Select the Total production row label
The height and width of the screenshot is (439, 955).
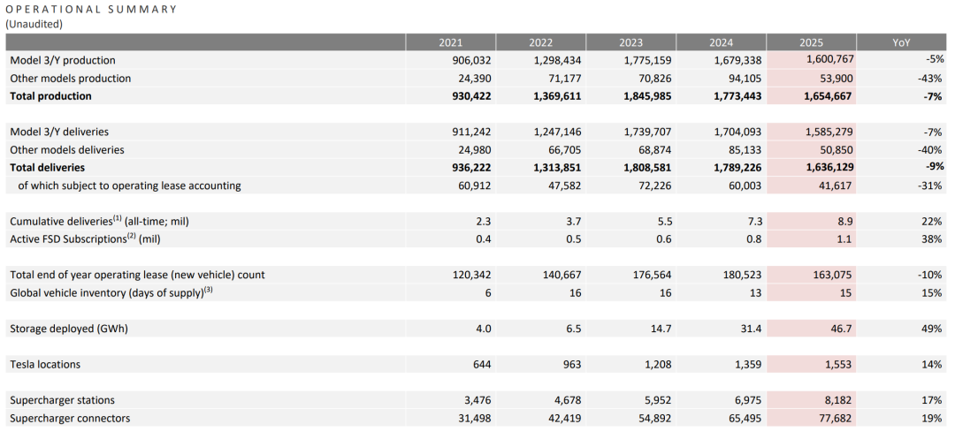[50, 96]
